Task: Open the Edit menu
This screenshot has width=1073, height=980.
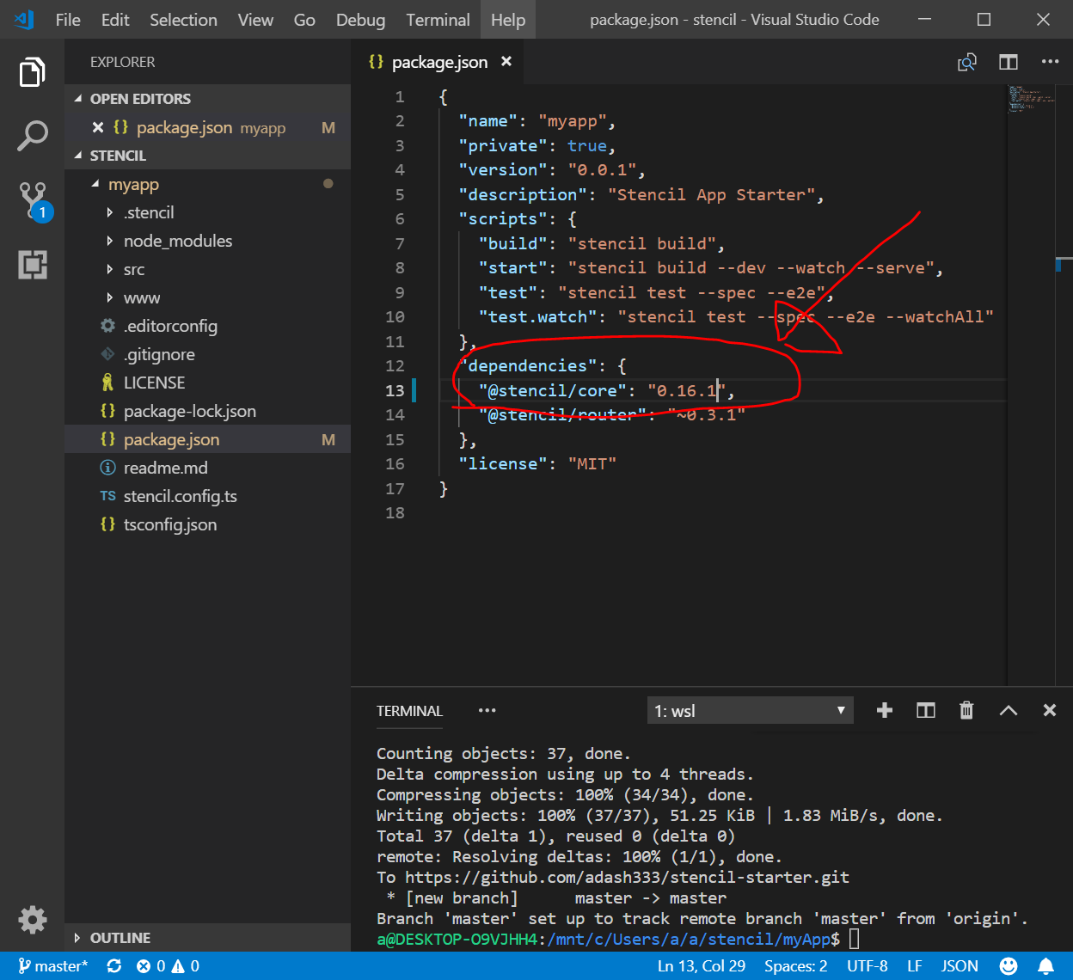Action: tap(115, 20)
